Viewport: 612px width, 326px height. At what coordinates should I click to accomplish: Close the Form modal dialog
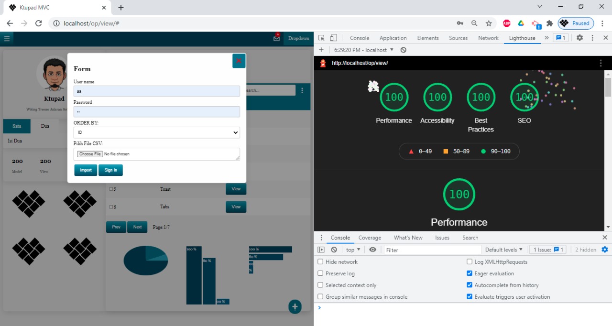point(239,61)
